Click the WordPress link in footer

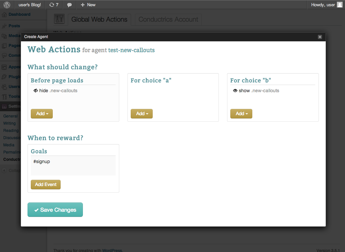(112, 250)
